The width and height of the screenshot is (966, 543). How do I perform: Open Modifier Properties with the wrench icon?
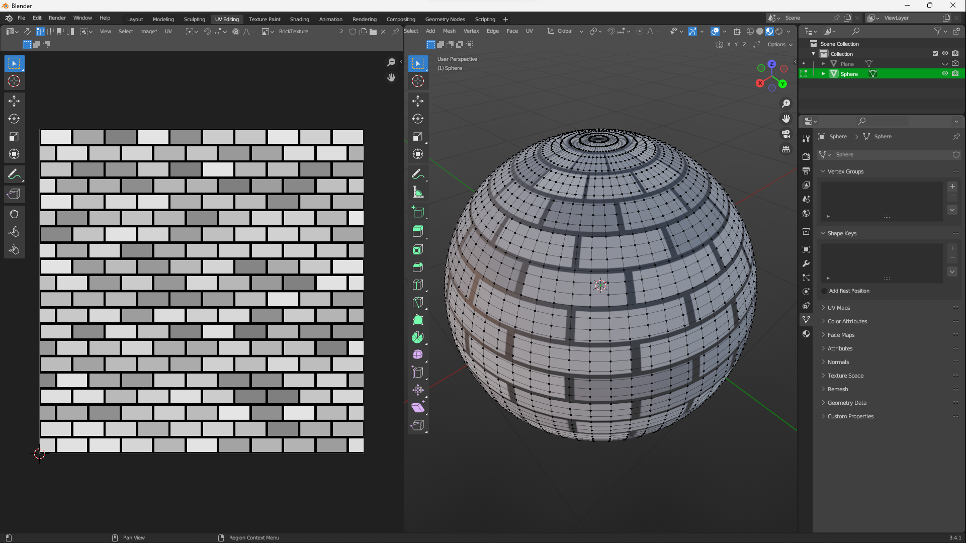tap(806, 263)
